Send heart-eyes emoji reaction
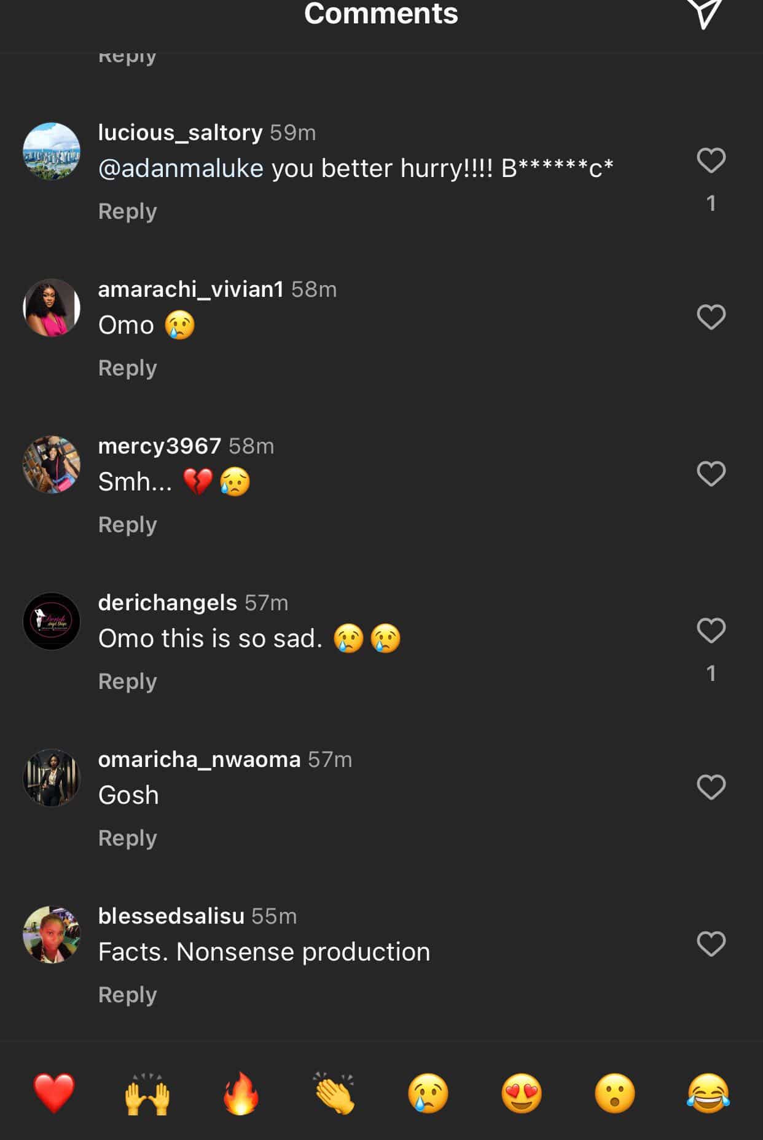 pos(522,1093)
